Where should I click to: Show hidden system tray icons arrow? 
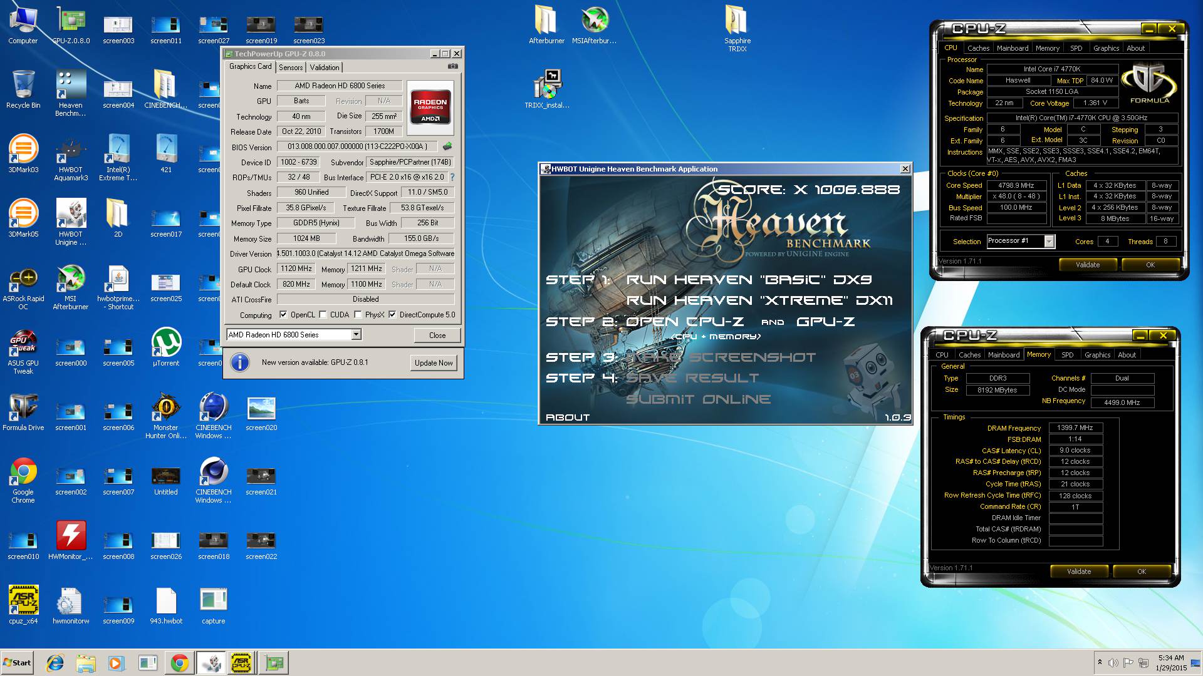[x=1100, y=662]
